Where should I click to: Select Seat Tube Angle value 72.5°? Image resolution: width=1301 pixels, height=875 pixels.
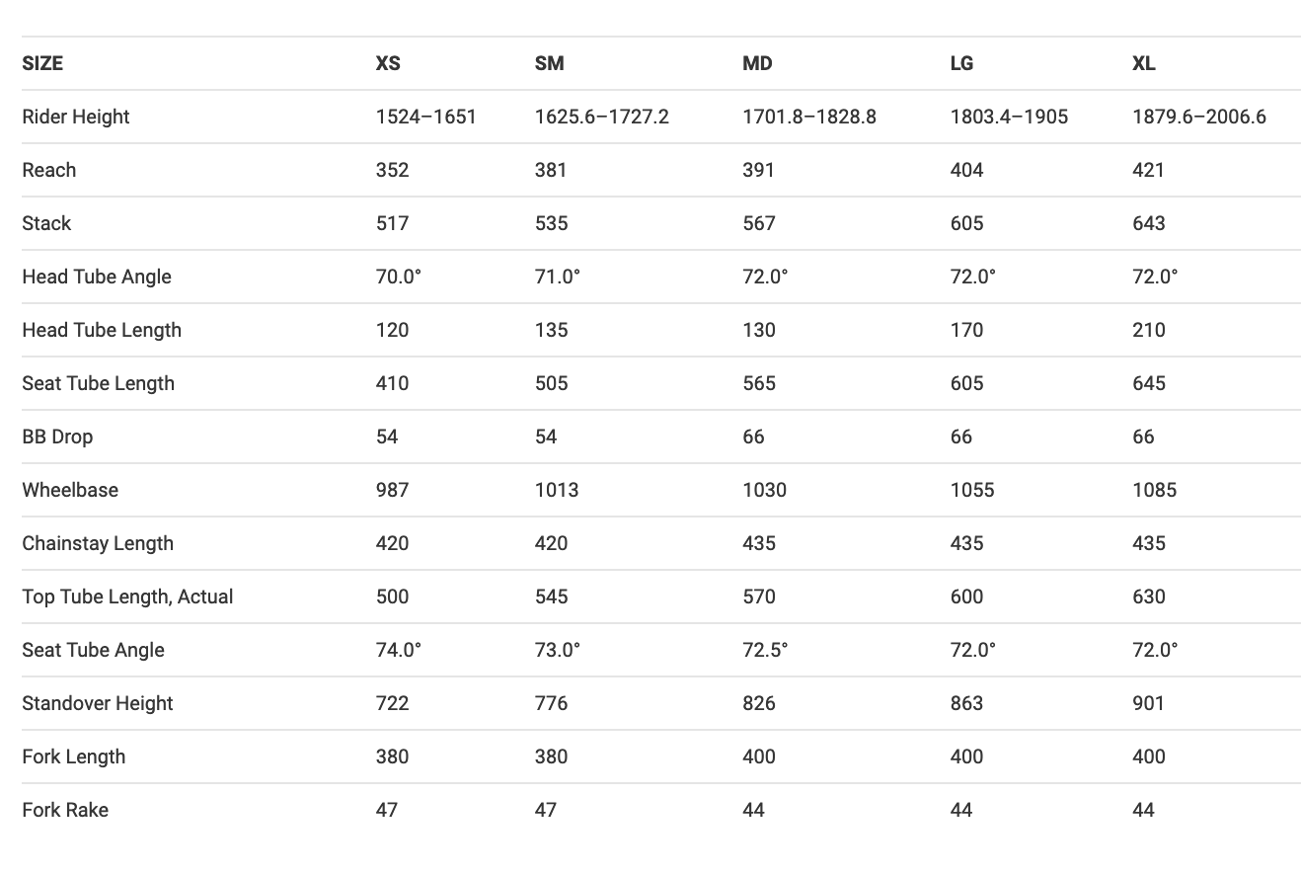coord(765,650)
